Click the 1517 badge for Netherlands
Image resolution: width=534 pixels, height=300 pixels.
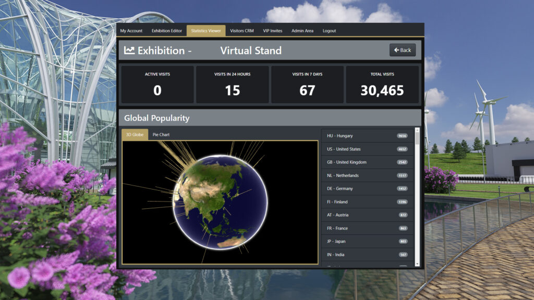point(402,176)
